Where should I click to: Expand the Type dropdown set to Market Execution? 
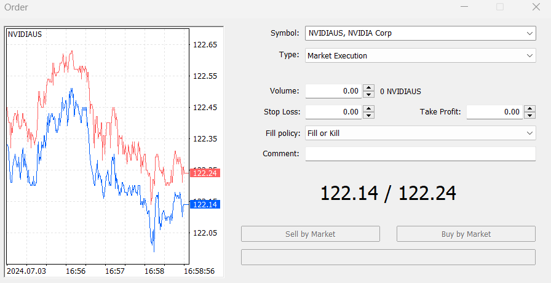(x=420, y=55)
